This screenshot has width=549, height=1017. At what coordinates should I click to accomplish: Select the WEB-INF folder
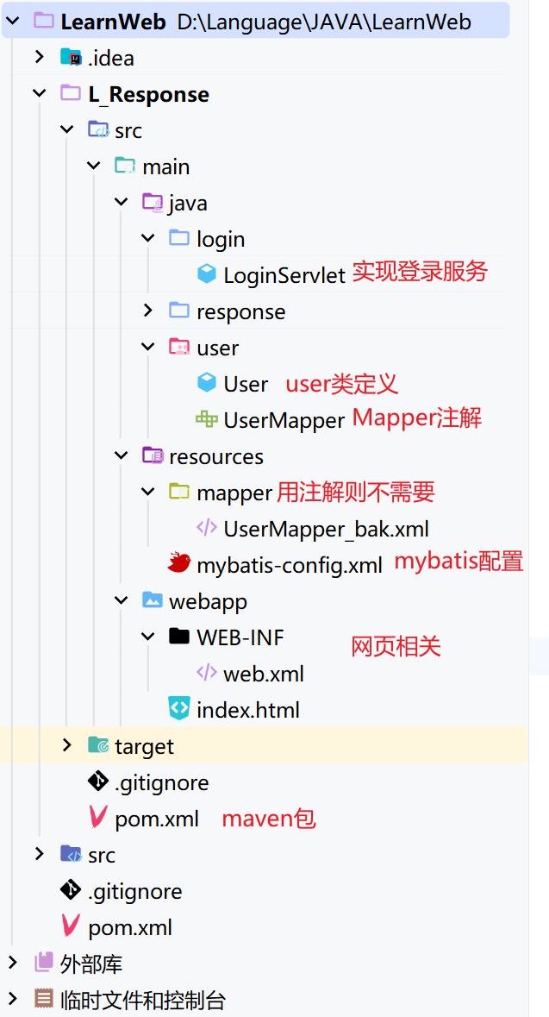240,637
